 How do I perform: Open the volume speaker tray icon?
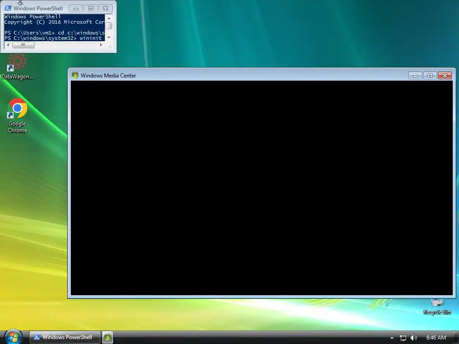pos(413,338)
